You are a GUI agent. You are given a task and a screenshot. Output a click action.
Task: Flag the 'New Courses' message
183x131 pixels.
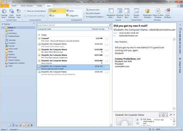(x=107, y=62)
